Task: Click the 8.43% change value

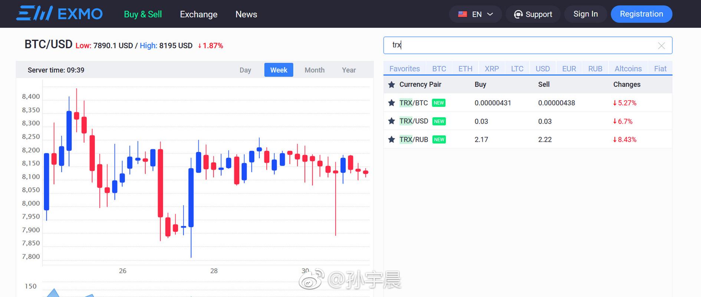Action: pyautogui.click(x=625, y=140)
